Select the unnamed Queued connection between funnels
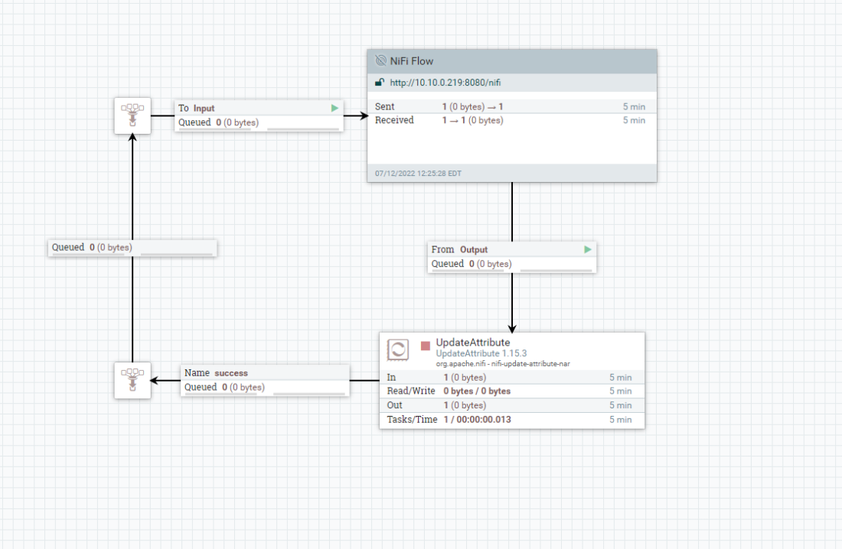 (132, 248)
